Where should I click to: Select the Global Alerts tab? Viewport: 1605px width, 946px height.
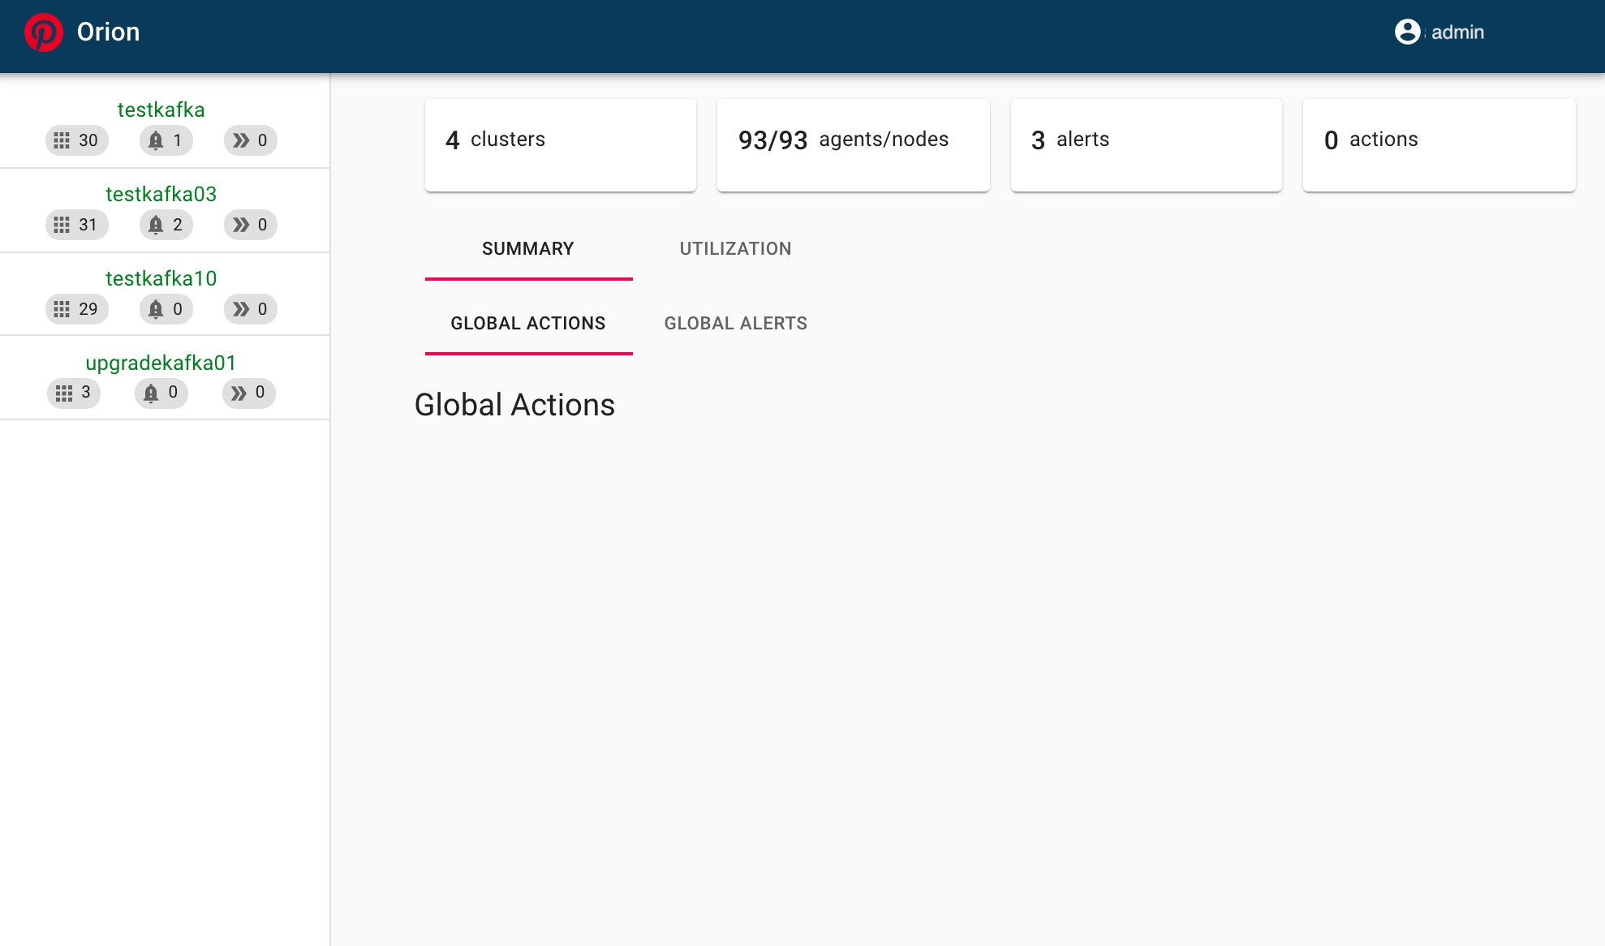point(736,324)
